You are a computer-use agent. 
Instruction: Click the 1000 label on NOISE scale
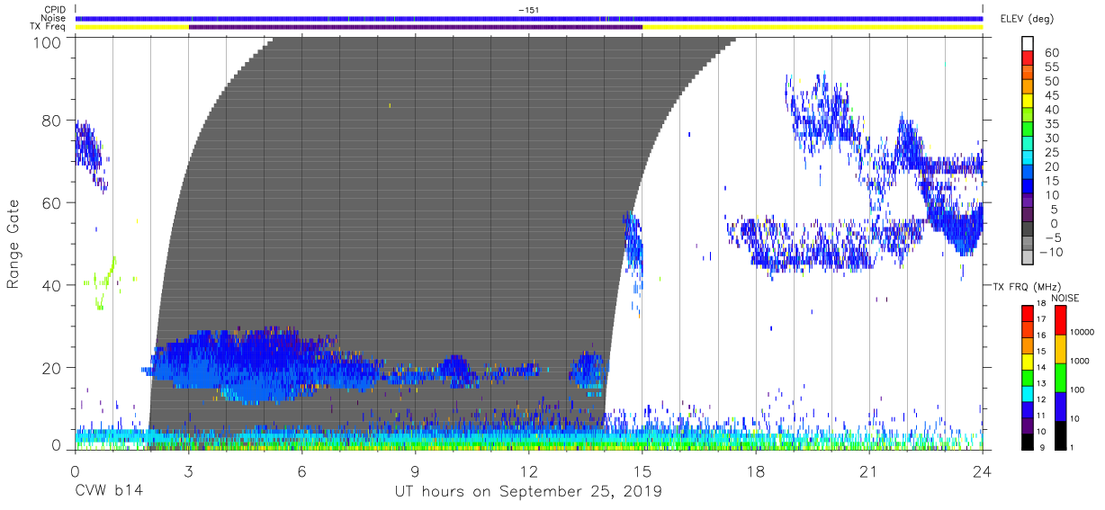pyautogui.click(x=1079, y=362)
